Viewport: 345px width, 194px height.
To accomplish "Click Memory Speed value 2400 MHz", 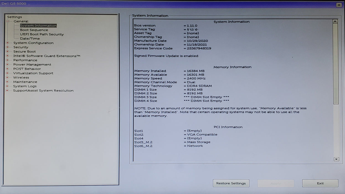I will click(196, 78).
